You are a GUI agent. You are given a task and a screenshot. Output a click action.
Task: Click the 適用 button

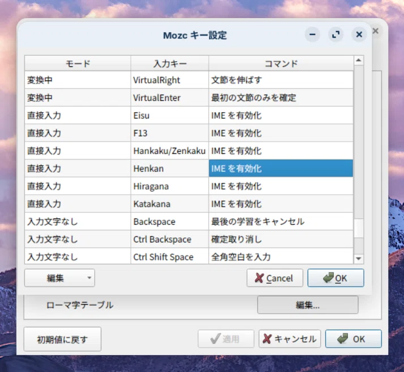click(226, 339)
